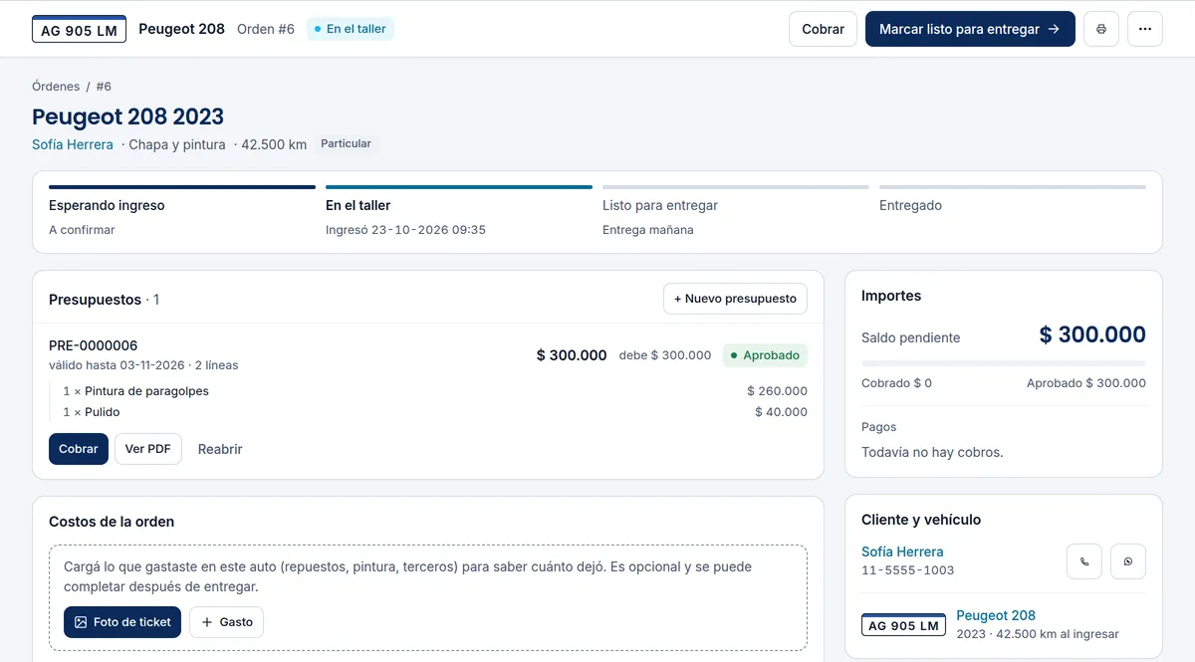The width and height of the screenshot is (1195, 662).
Task: Add a Nuevo presupuesto
Action: click(x=736, y=299)
